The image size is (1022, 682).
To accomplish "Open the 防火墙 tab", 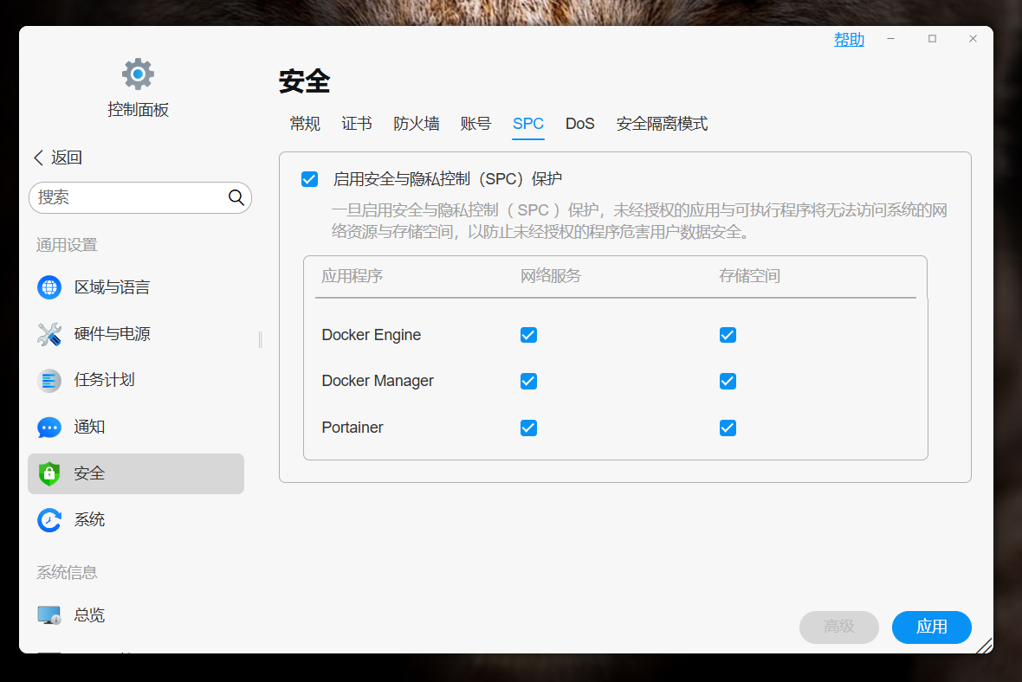I will pyautogui.click(x=417, y=124).
